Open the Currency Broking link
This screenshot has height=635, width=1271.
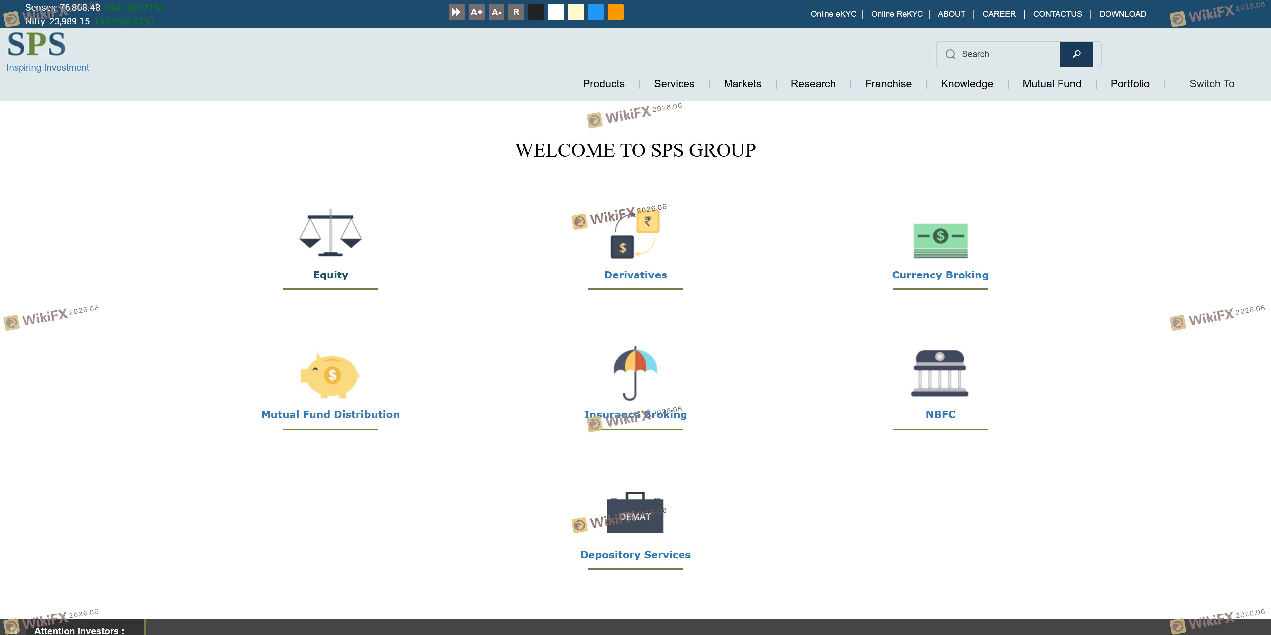pos(940,275)
